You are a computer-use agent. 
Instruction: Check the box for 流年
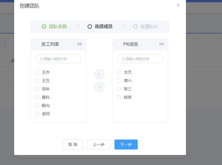[x=37, y=89]
